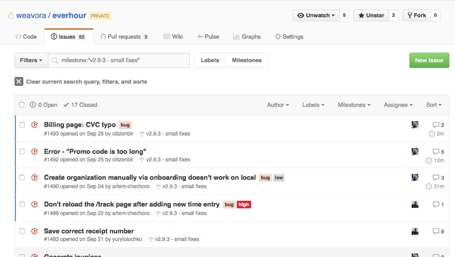455x257 pixels.
Task: Click the bug label on Billing page issue
Action: tap(125, 125)
